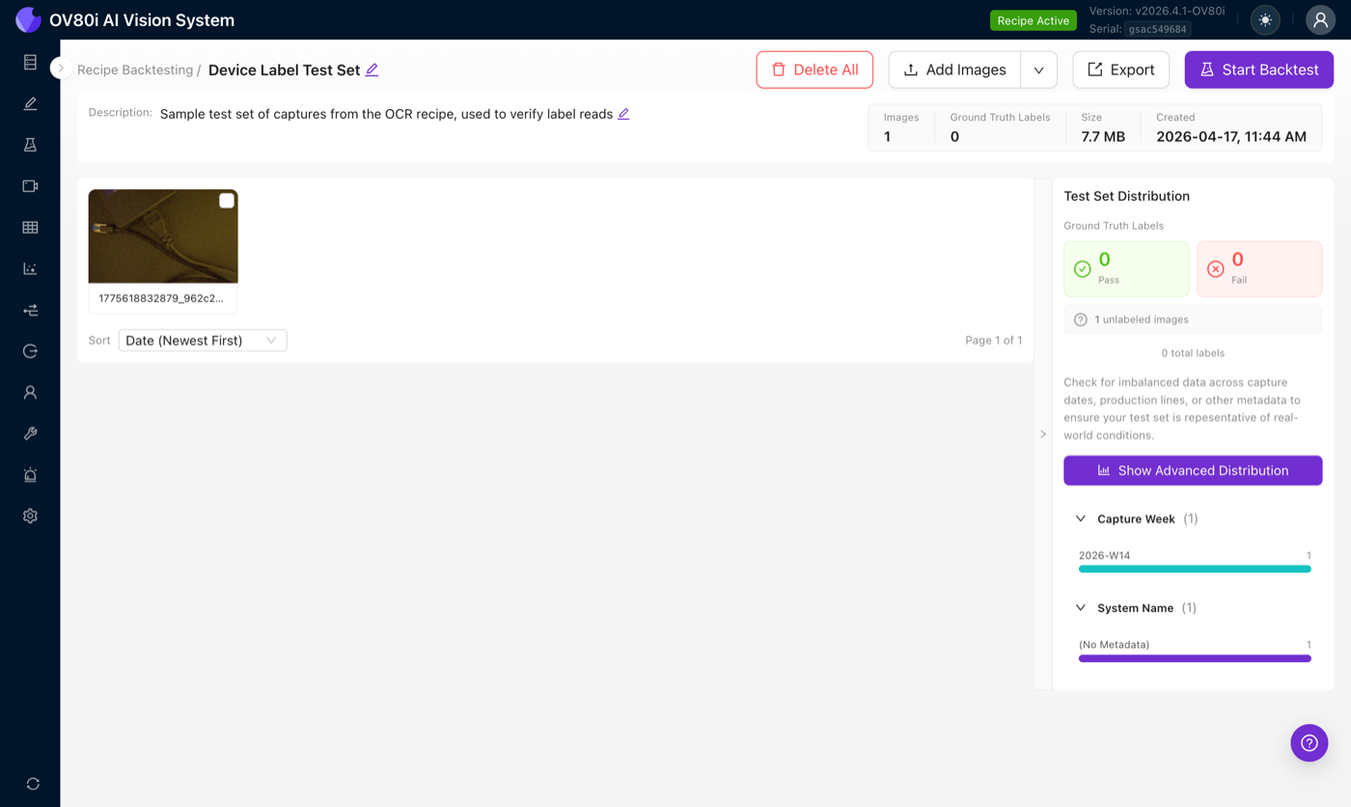Select the checkbox on the image thumbnail
This screenshot has height=807, width=1351.
pos(225,200)
